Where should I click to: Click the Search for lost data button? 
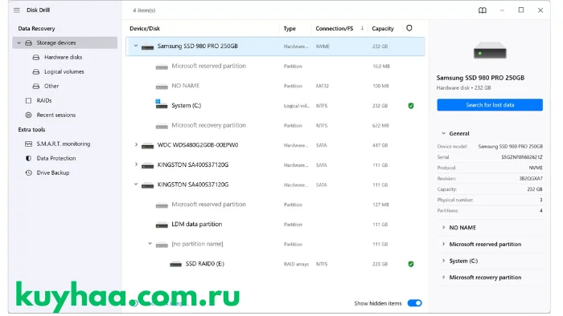point(490,105)
